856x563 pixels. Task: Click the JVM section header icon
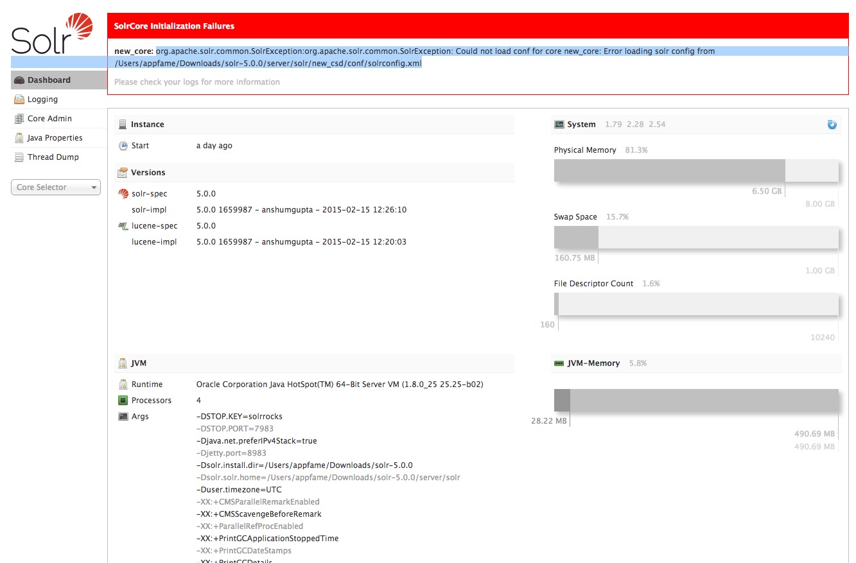click(x=123, y=363)
